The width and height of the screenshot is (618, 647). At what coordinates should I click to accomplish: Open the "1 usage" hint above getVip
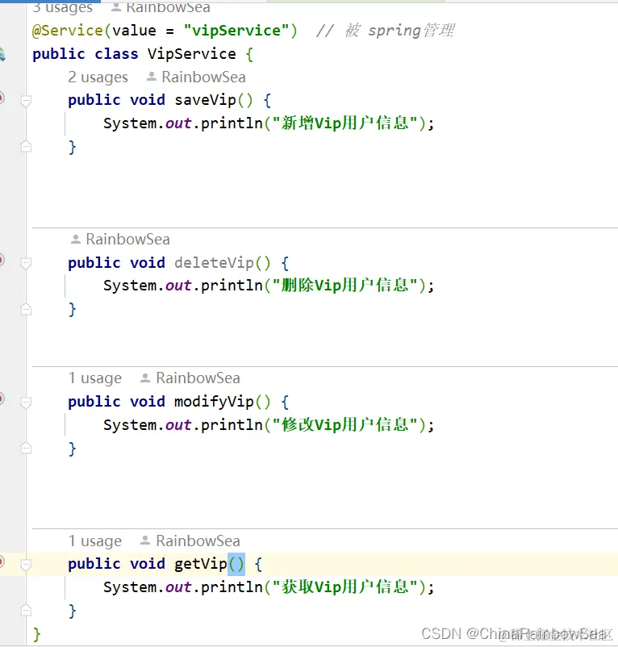[95, 541]
